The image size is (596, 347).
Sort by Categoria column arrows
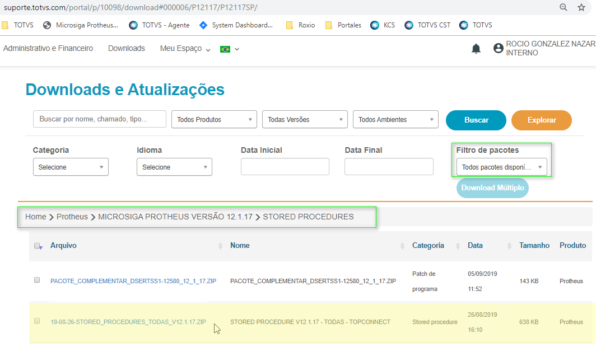(x=458, y=246)
